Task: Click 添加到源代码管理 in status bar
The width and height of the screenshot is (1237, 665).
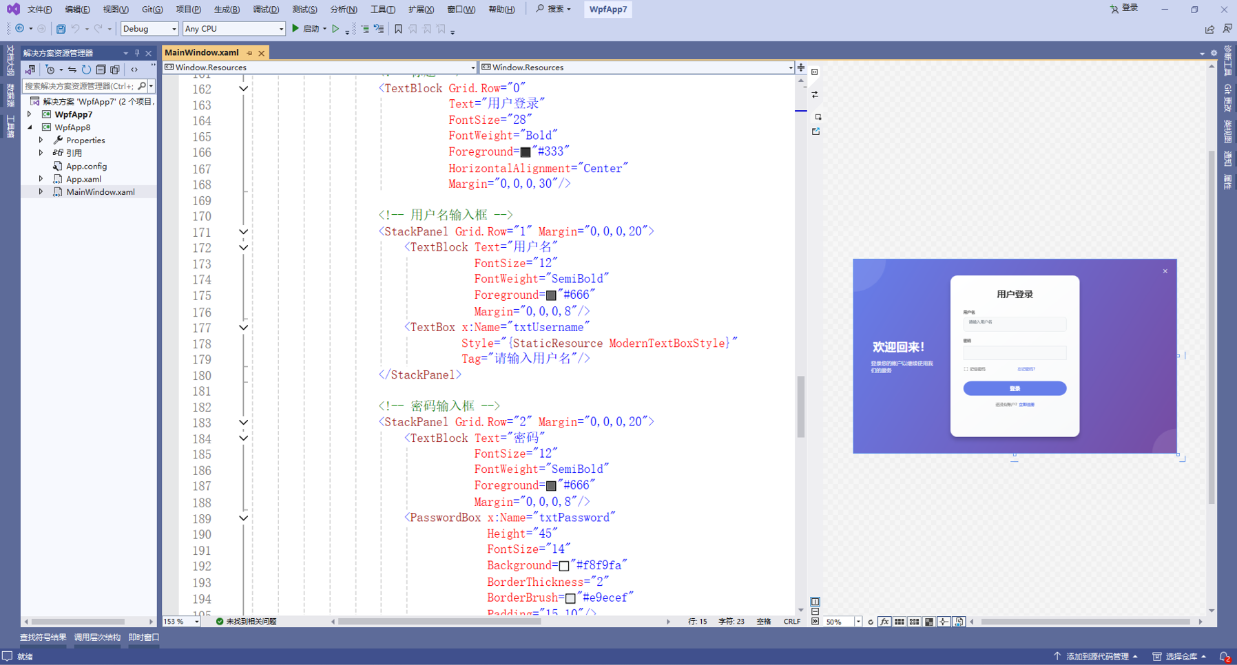Action: [1096, 657]
